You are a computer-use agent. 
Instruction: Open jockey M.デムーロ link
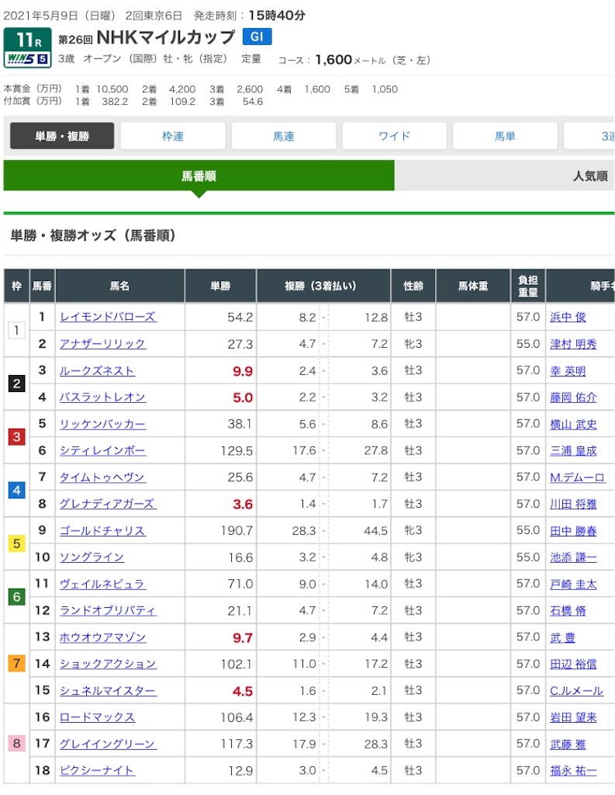pyautogui.click(x=578, y=477)
